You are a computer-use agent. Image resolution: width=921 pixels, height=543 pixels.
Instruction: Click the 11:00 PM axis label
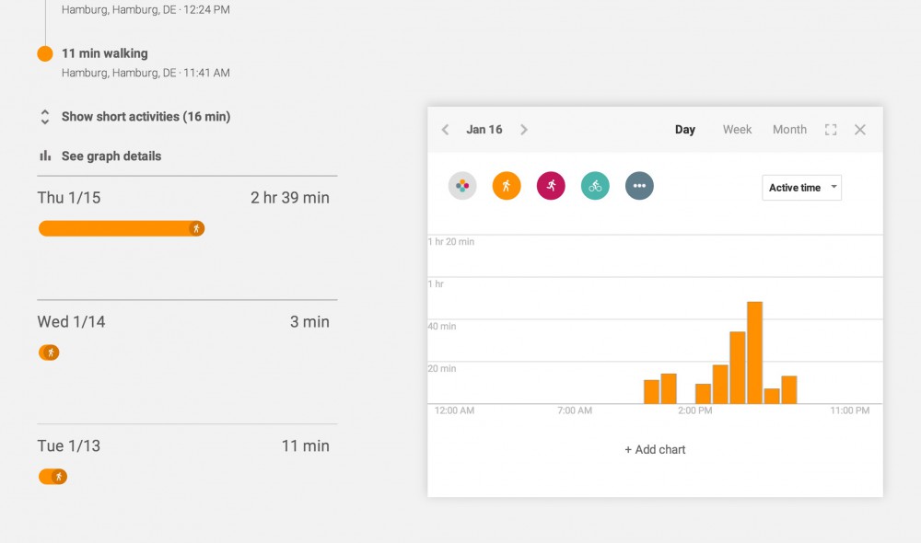(x=849, y=410)
